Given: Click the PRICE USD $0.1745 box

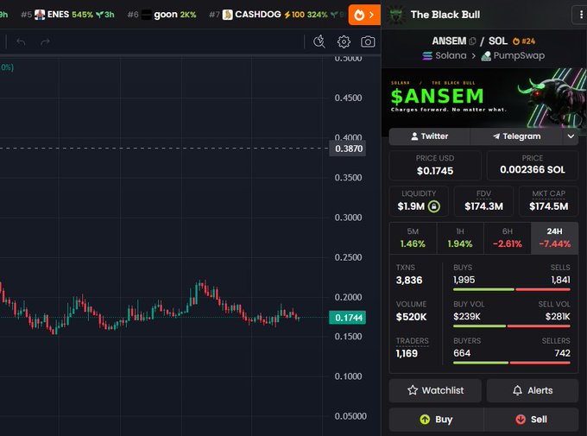Looking at the screenshot, I should click(435, 165).
